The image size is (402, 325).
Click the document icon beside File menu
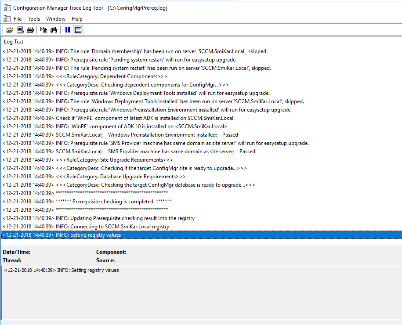click(x=7, y=19)
